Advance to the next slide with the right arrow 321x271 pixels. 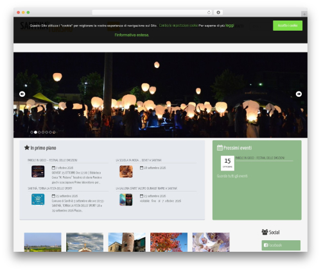pos(299,94)
